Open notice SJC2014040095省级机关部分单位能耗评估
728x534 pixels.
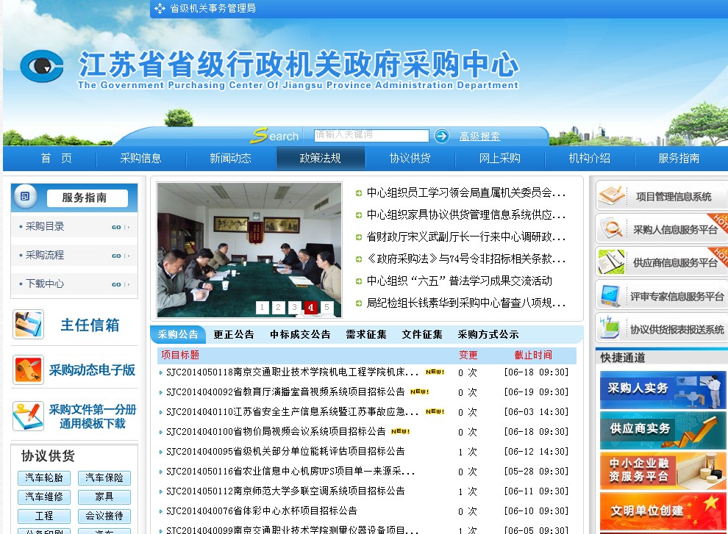285,452
